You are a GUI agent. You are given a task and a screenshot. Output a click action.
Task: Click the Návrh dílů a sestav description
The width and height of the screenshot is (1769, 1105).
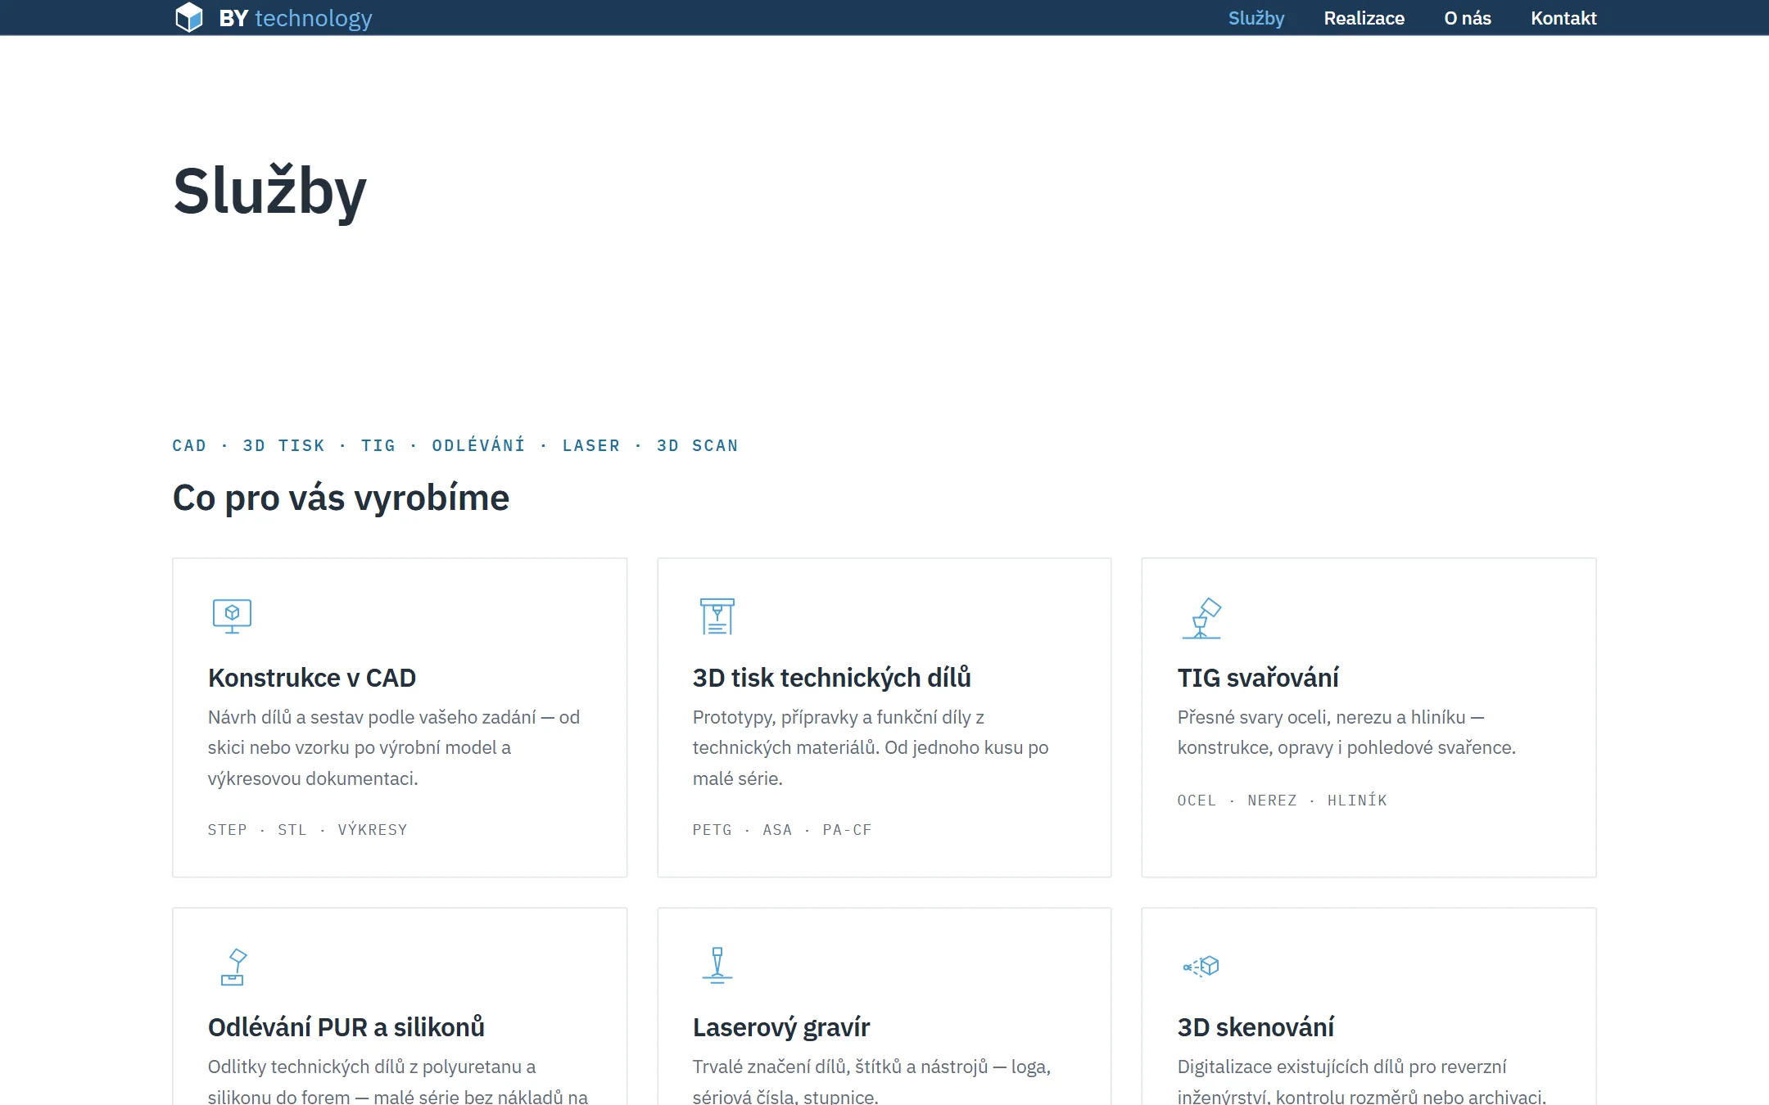(394, 747)
